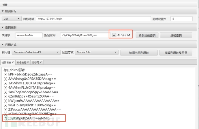199x129 pixels.
Task: Click log entry kPH+bIxk5D2deZiIxcaaaA==
Action: pyautogui.click(x=28, y=74)
